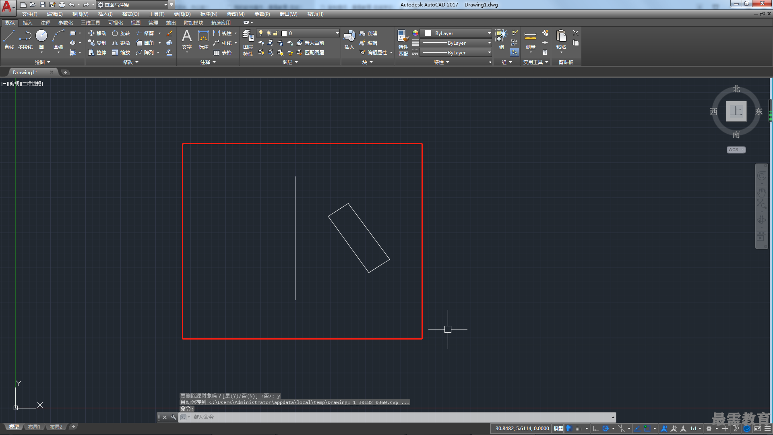773x435 pixels.
Task: Click the 编辑属性 button
Action: (373, 53)
